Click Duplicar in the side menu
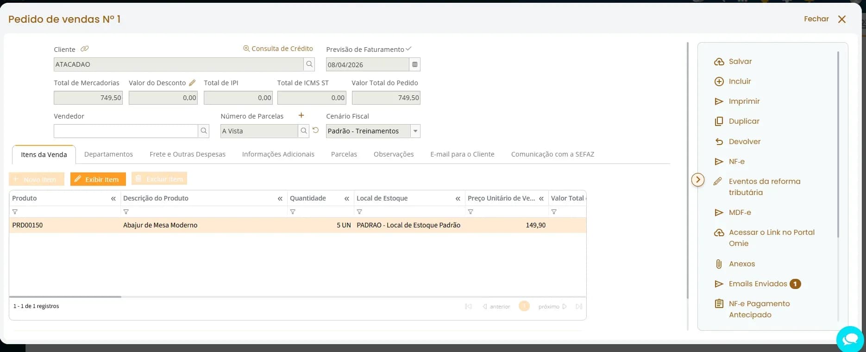The width and height of the screenshot is (866, 352). (x=737, y=121)
